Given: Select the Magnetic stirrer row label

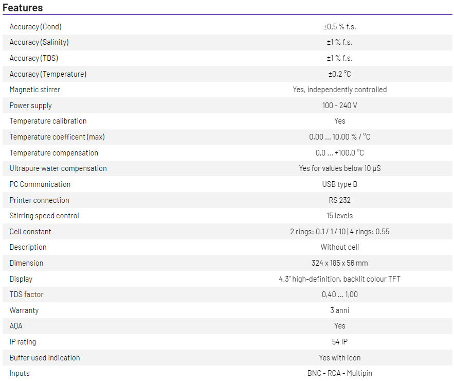Looking at the screenshot, I should [35, 90].
